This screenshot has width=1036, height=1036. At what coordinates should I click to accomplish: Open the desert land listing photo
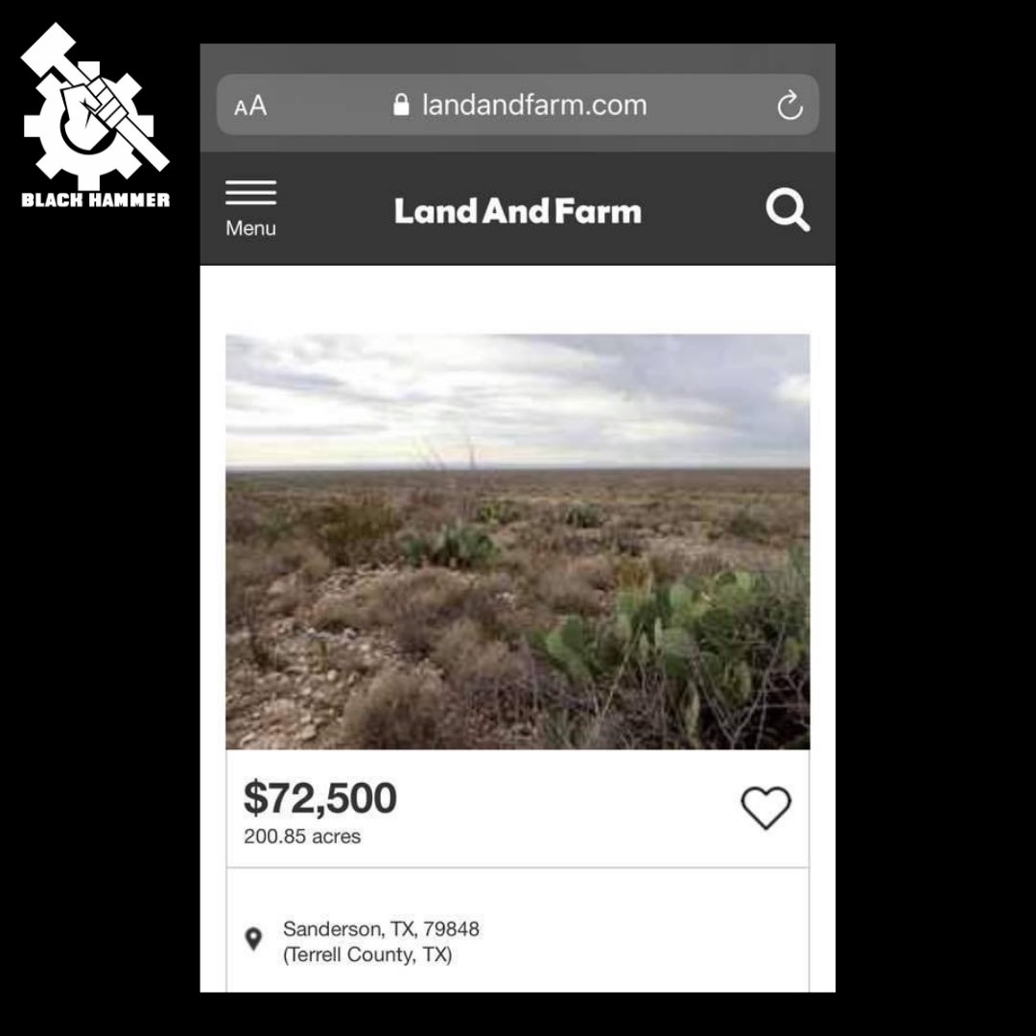point(517,542)
